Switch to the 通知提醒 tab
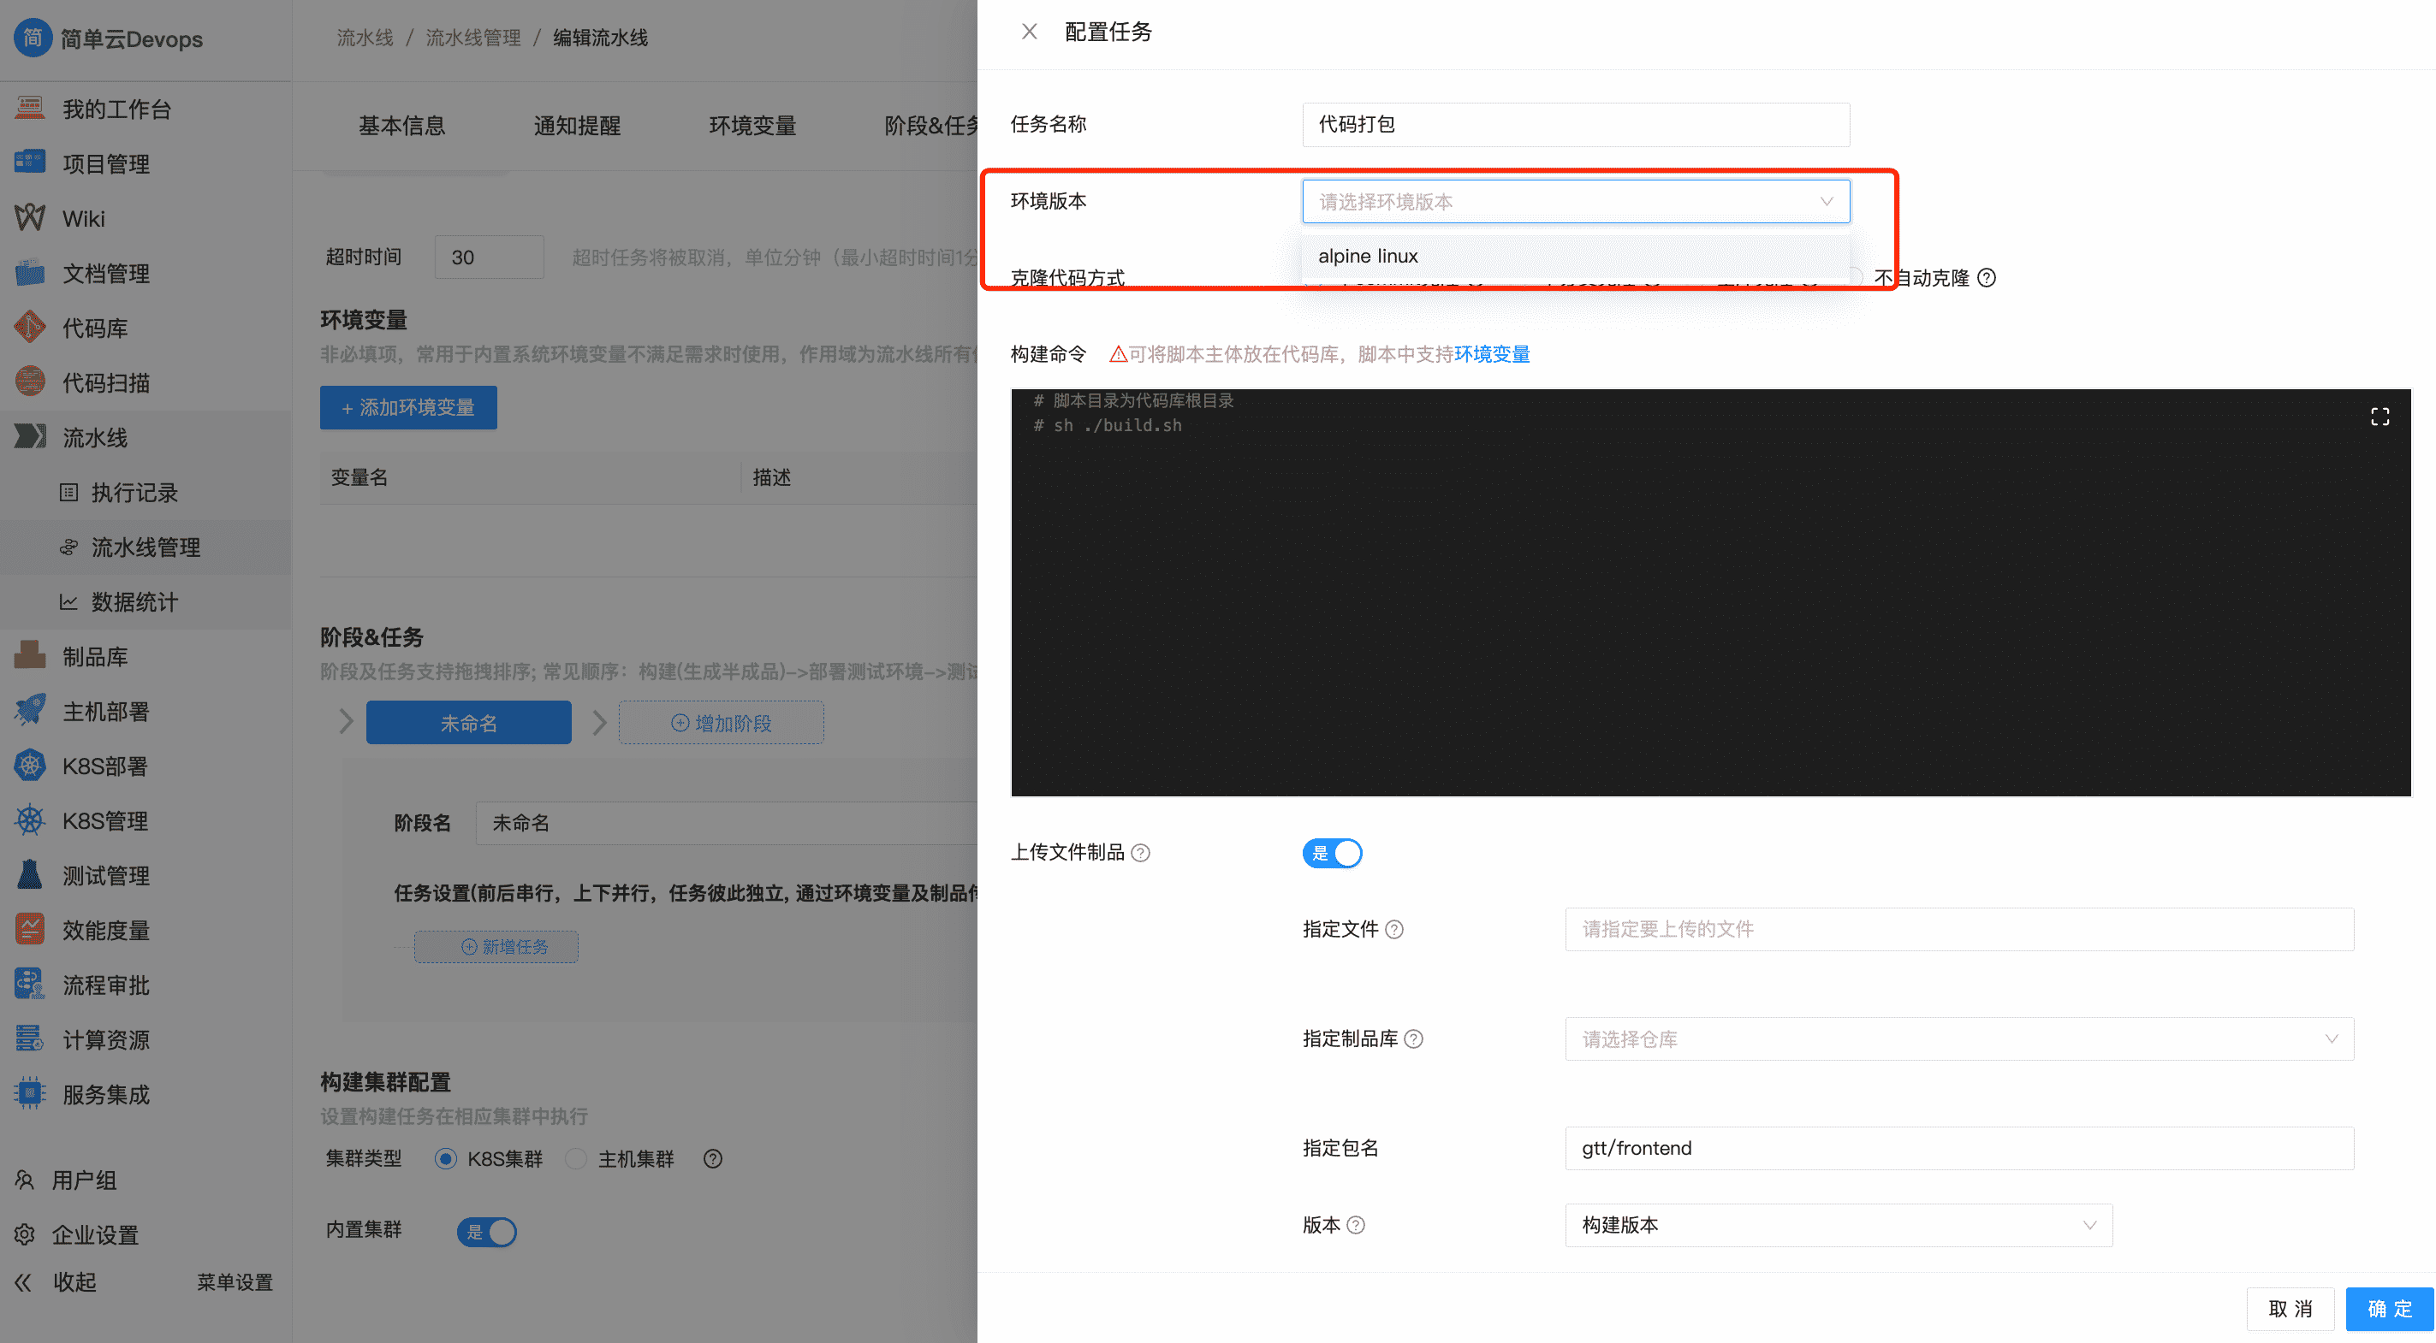 577,125
